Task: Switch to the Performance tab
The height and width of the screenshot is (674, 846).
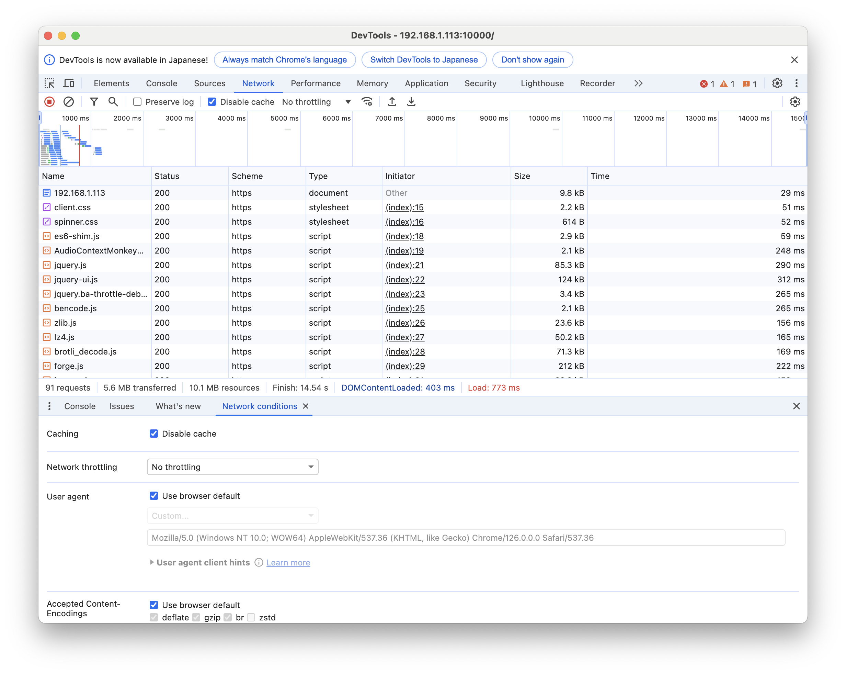Action: click(316, 83)
